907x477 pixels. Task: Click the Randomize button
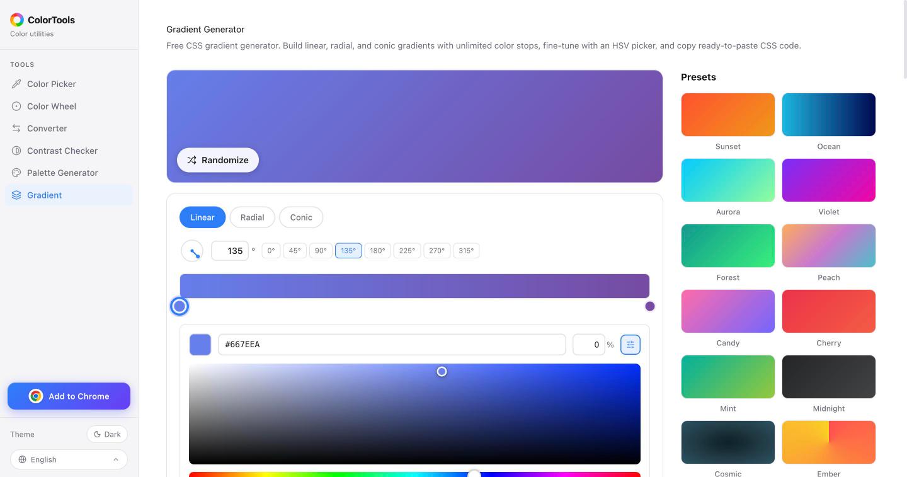[218, 160]
